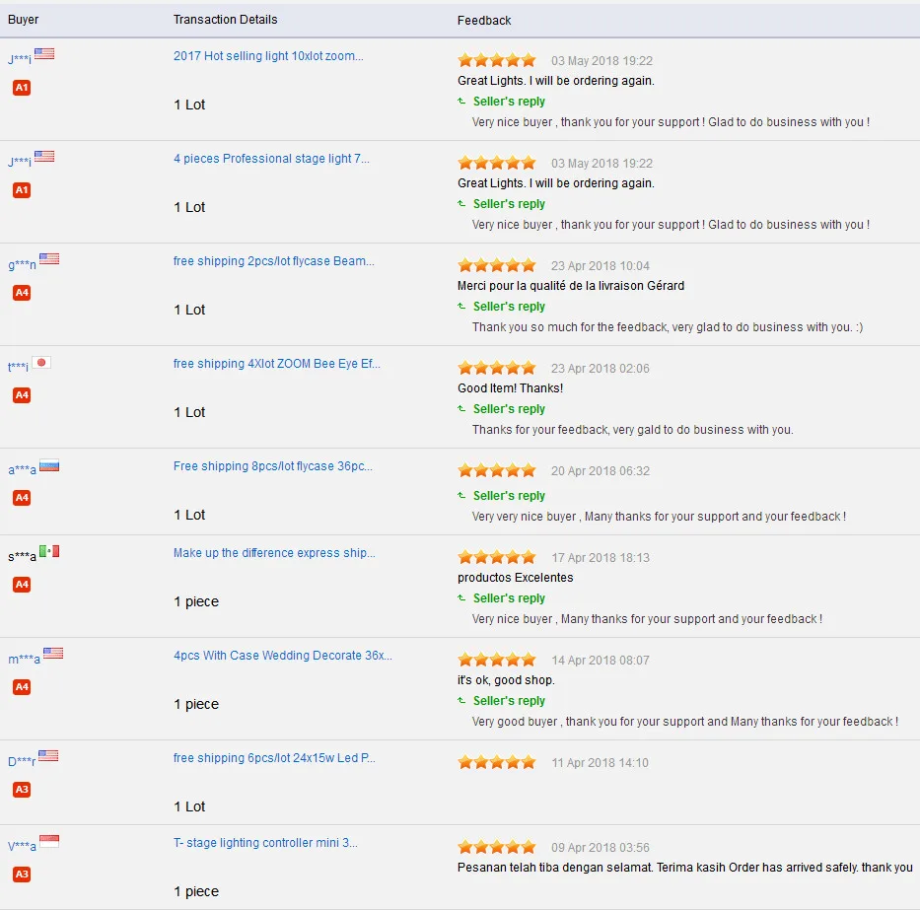This screenshot has width=920, height=910.
Task: Click the A3 level badge under D***r
Action: tap(22, 790)
